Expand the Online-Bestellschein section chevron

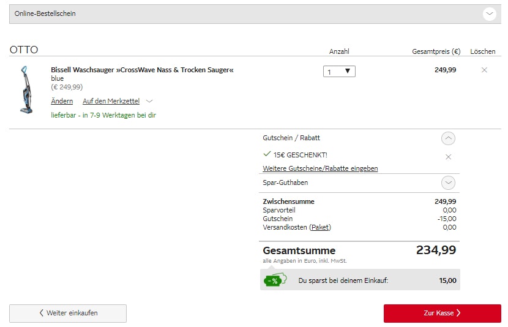pyautogui.click(x=489, y=14)
